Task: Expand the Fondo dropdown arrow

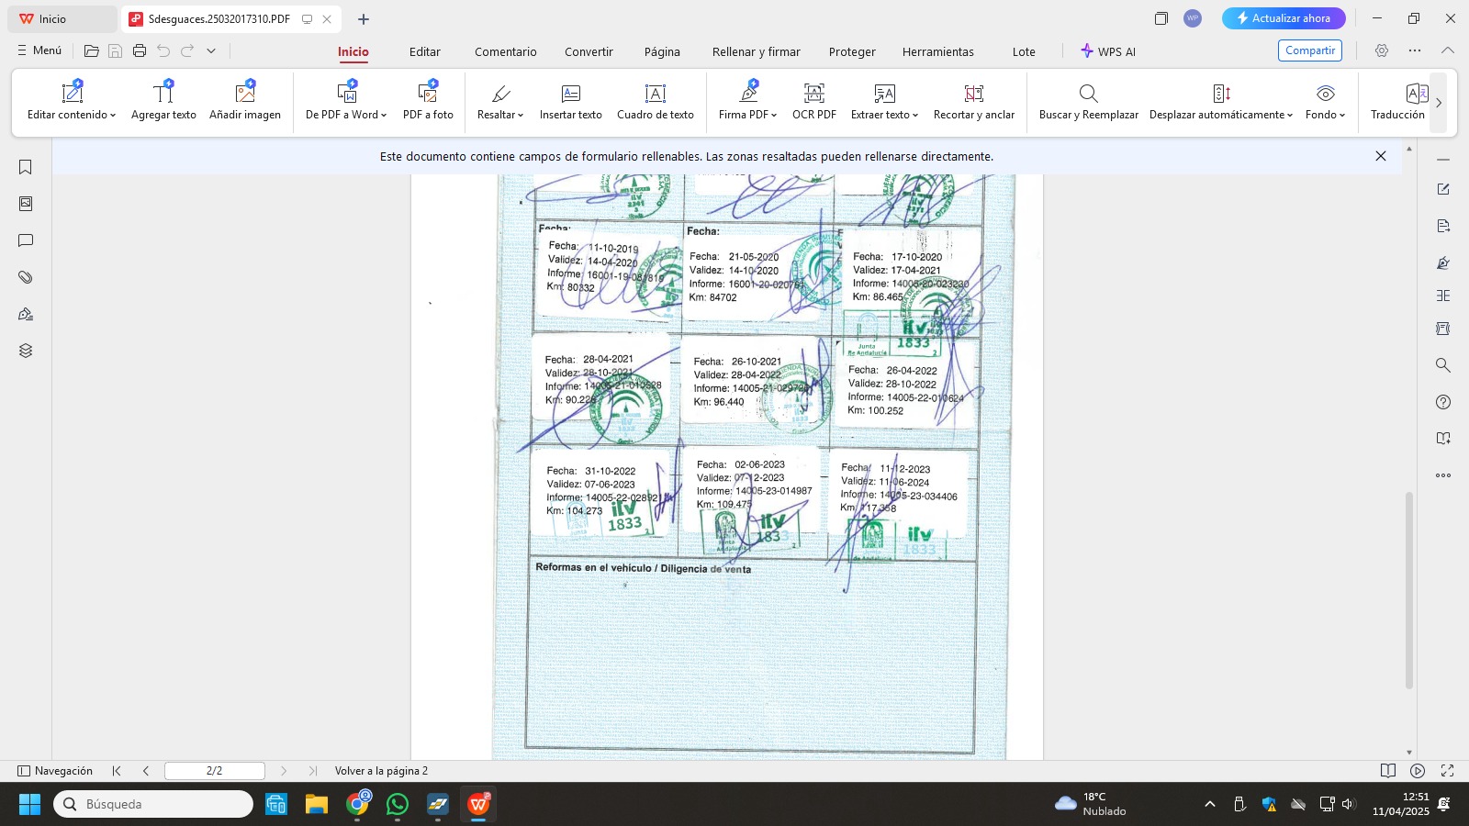Action: (x=1342, y=116)
